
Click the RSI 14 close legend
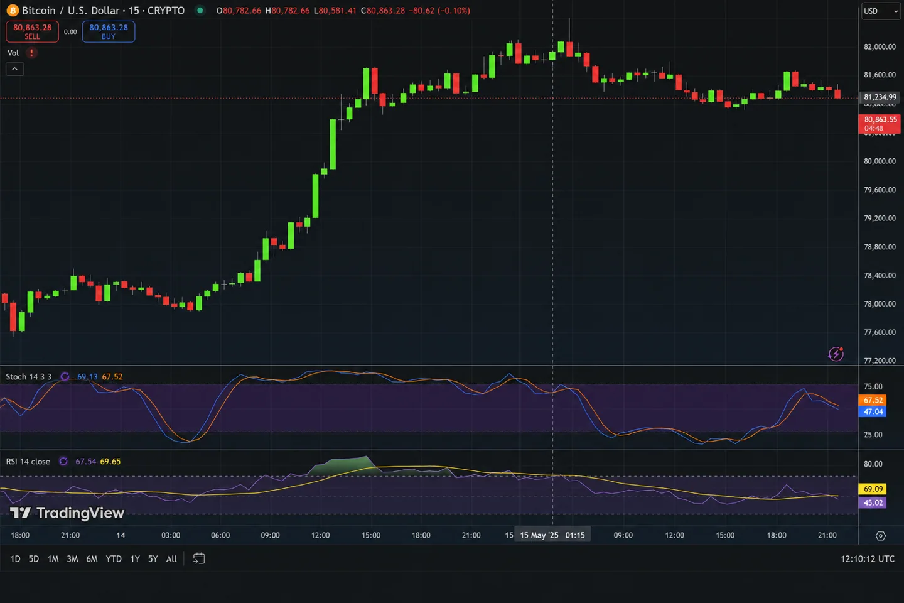[28, 462]
